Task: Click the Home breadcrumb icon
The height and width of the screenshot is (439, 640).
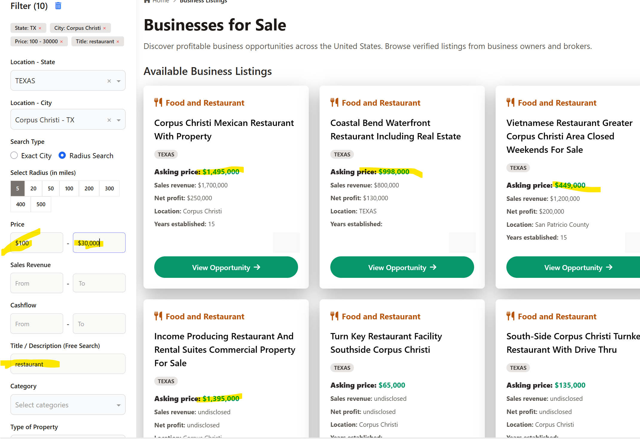Action: 147,1
